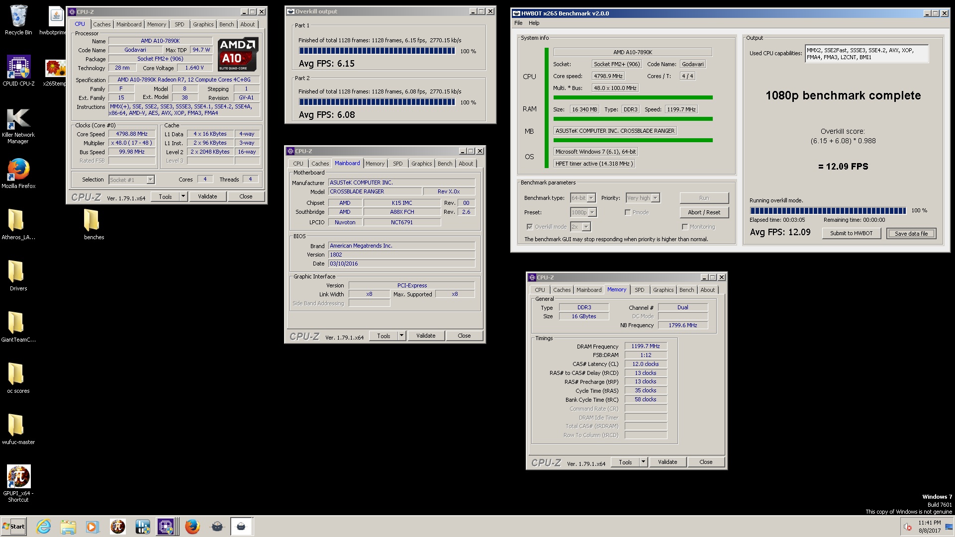This screenshot has width=955, height=537.
Task: Click the AMD A10-7890K Name field
Action: pyautogui.click(x=160, y=41)
